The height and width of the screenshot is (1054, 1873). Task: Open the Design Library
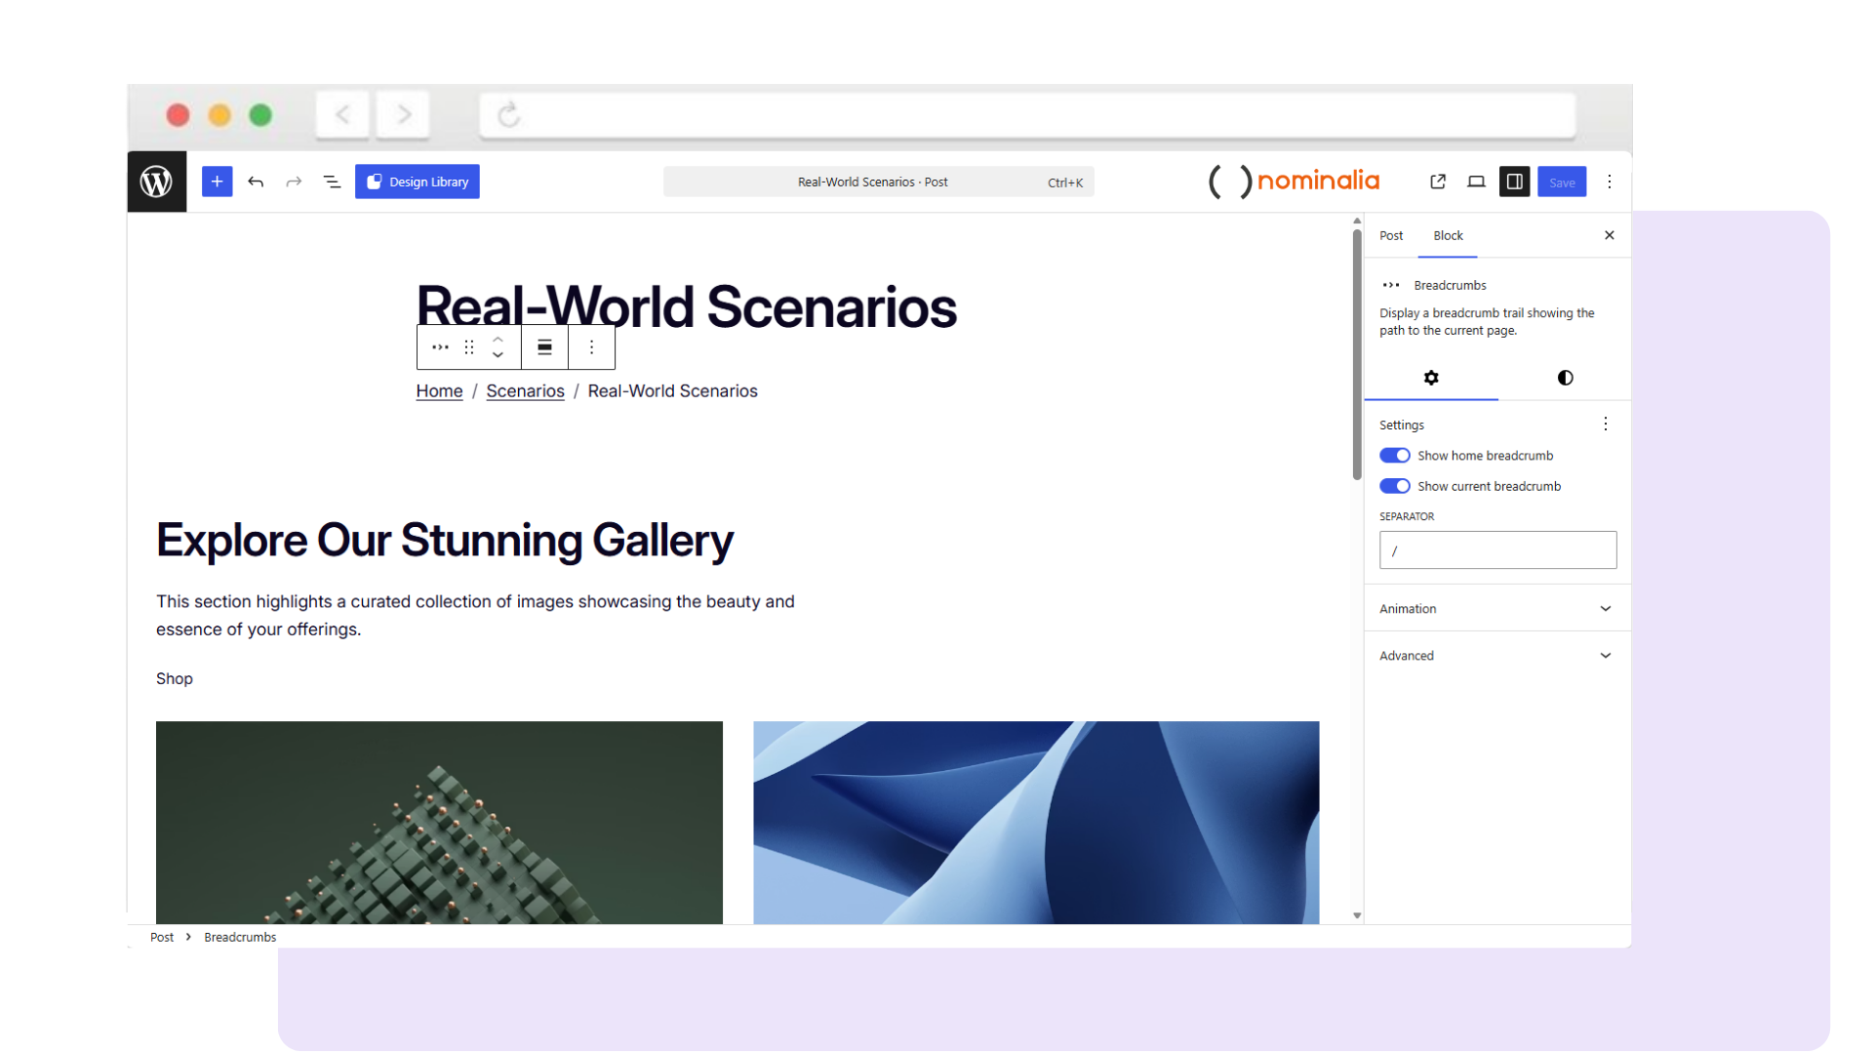tap(418, 182)
